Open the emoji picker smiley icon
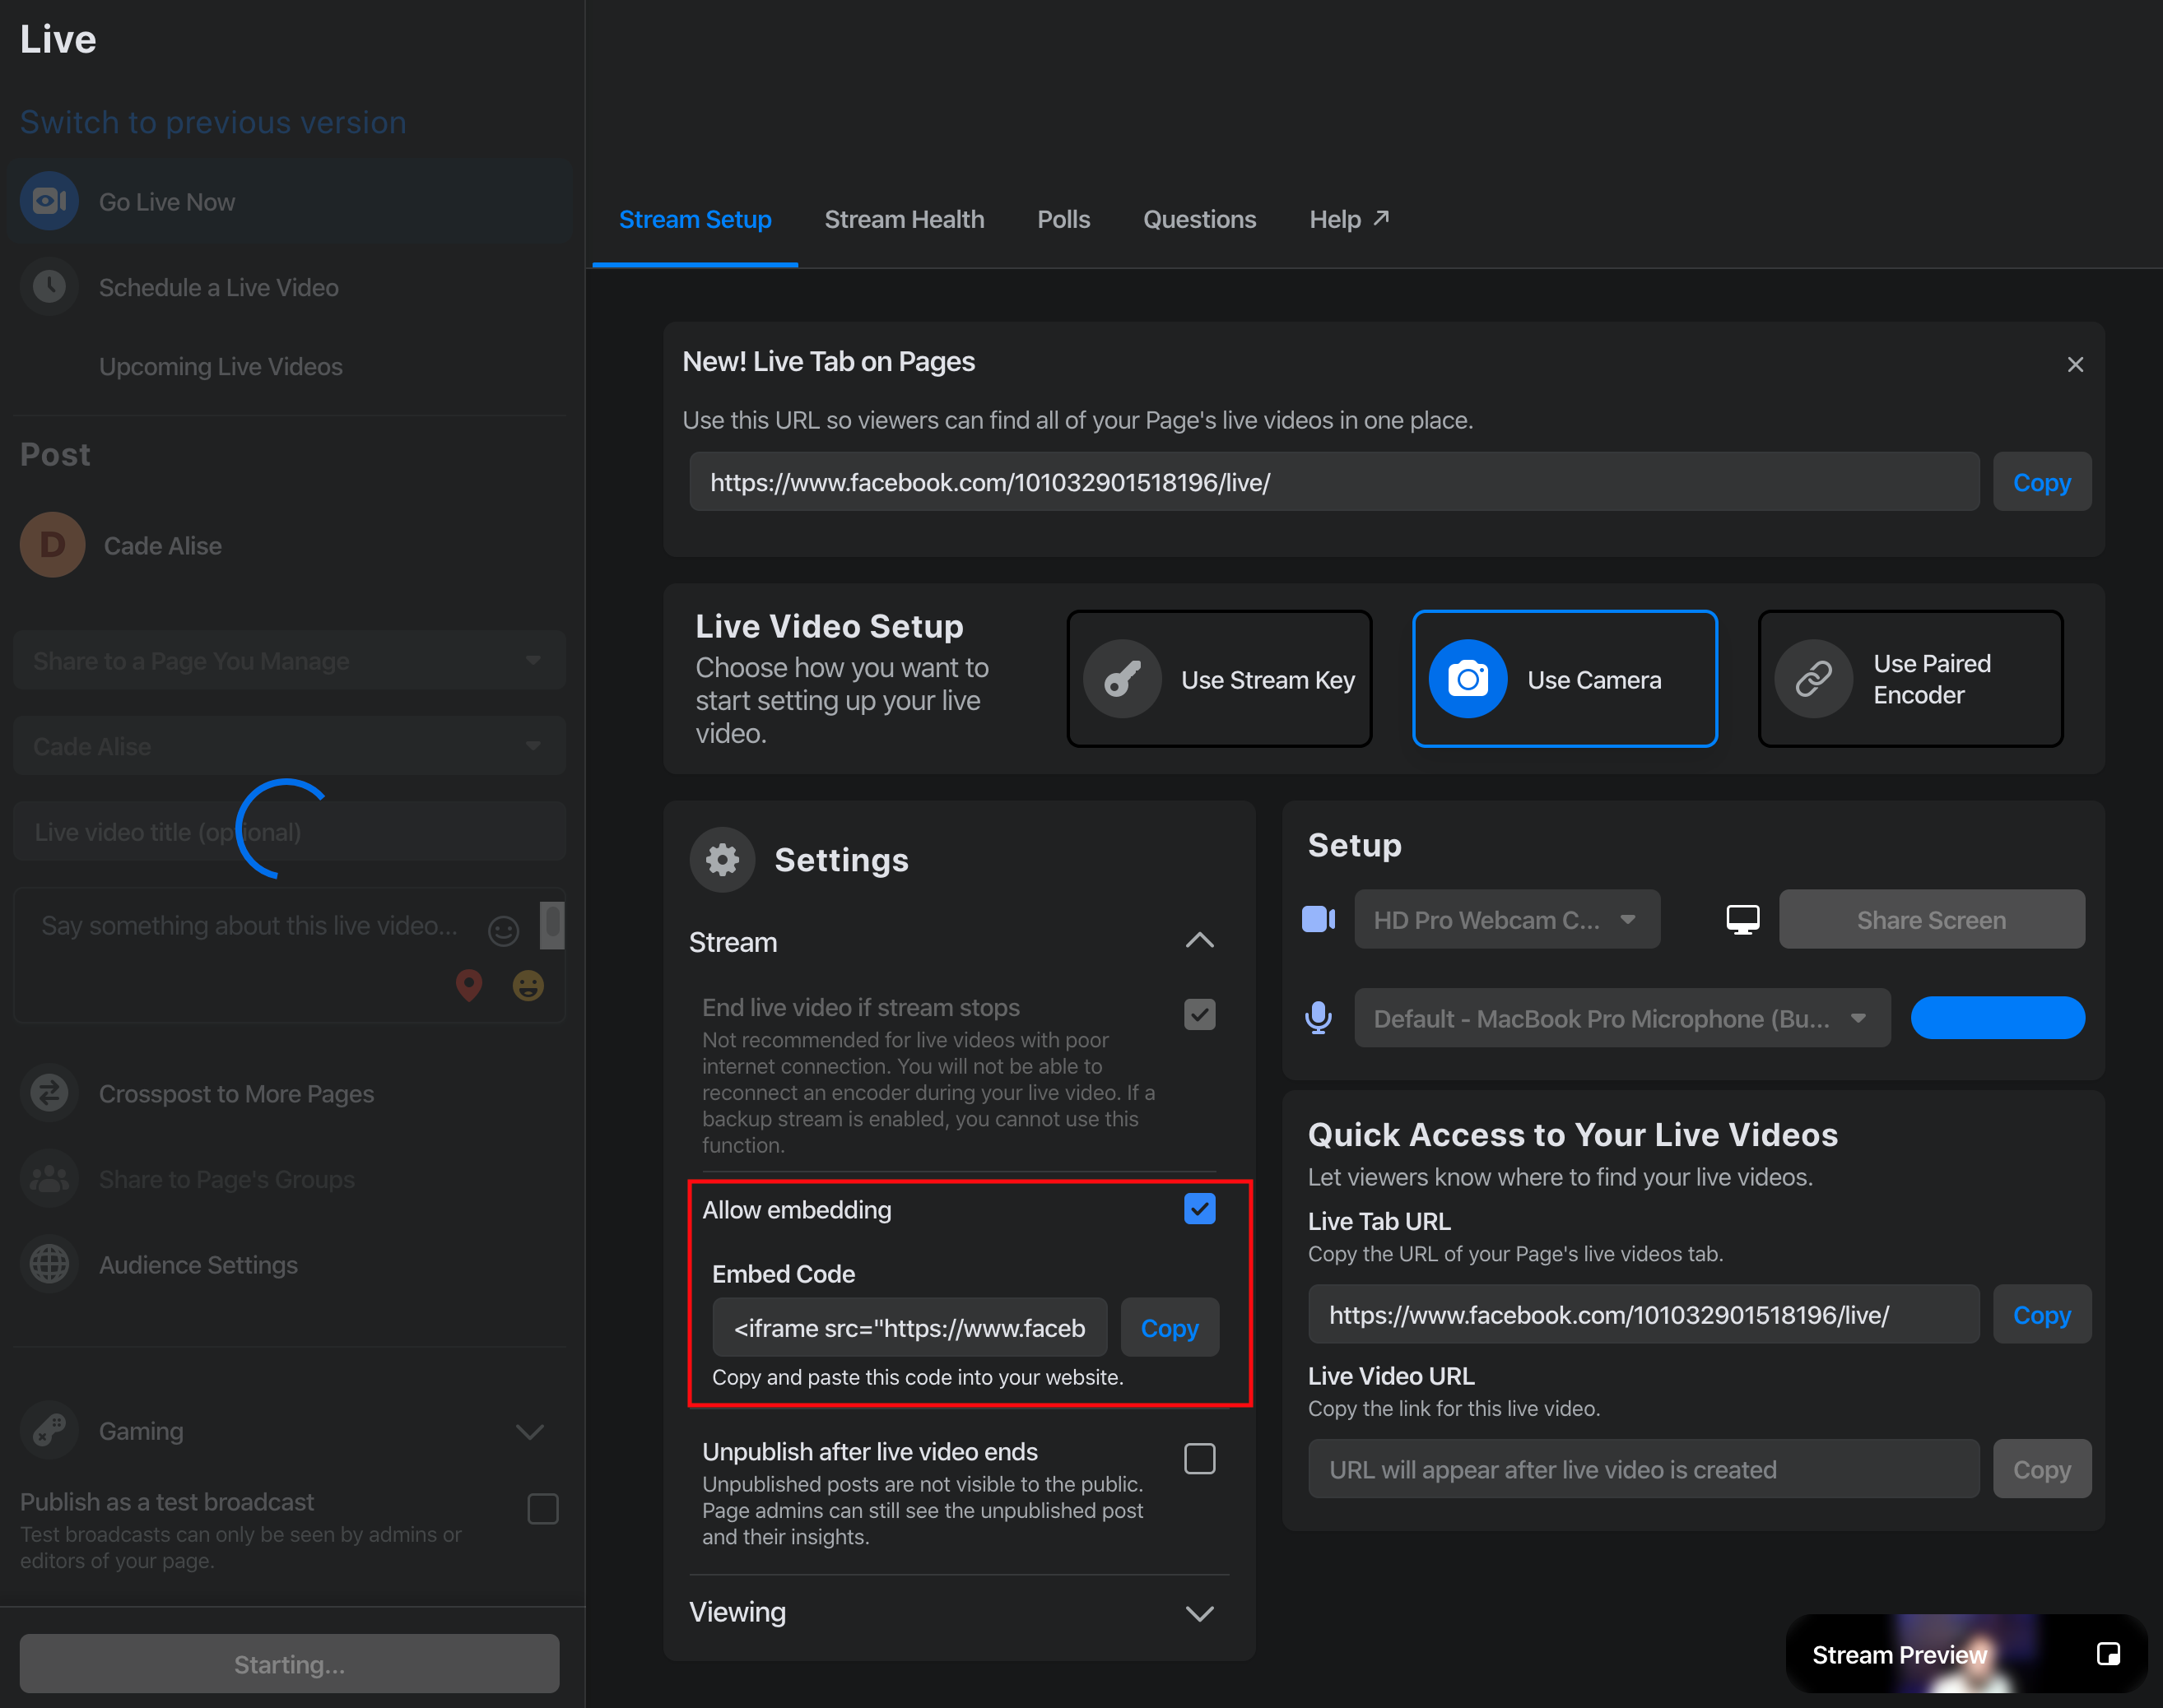This screenshot has height=1708, width=2163. 503,931
